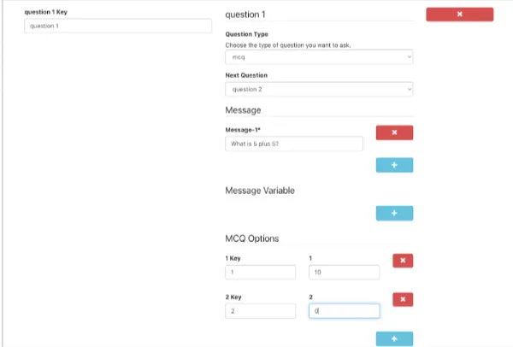Click the 'Message' section heading
Screen dimensions: 513x347
tap(243, 110)
